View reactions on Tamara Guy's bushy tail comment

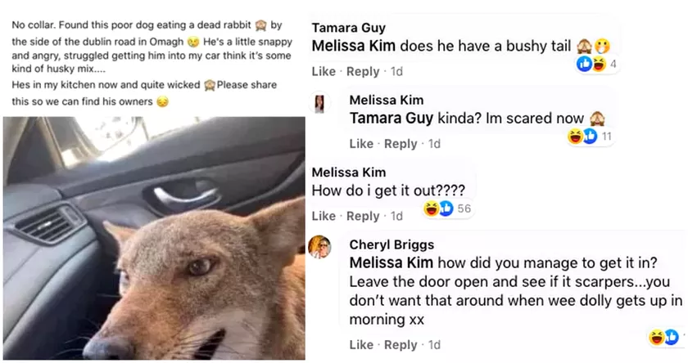click(597, 64)
